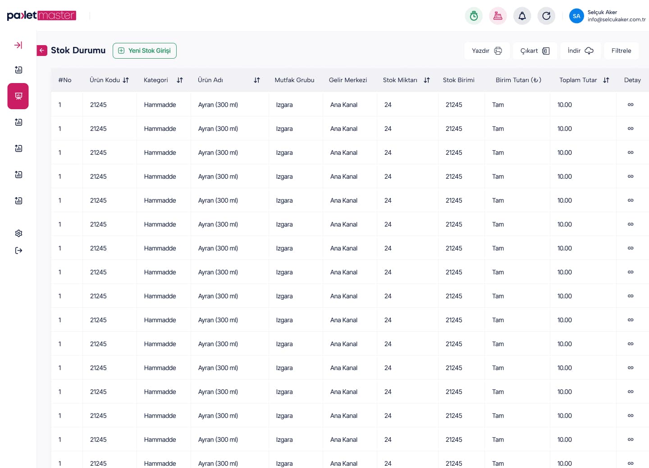649x468 pixels.
Task: Click the Birim Tutarı (₺) header
Action: click(518, 80)
